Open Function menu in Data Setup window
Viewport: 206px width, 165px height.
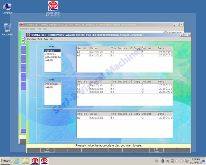(32, 39)
